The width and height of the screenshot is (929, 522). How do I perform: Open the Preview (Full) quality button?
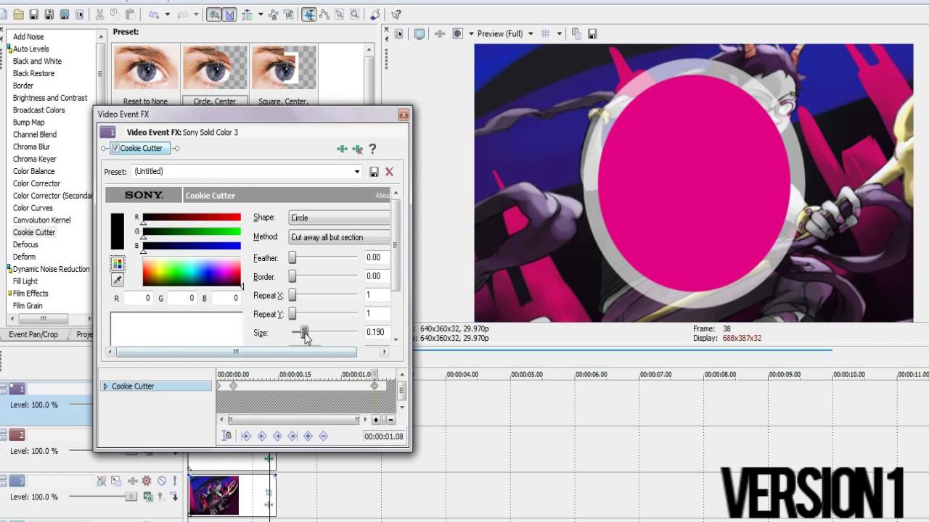(500, 33)
